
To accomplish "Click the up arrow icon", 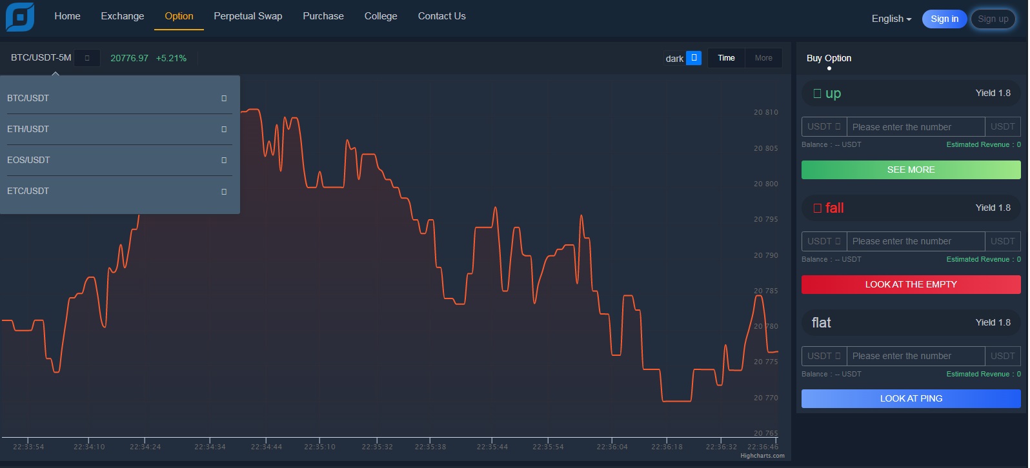I will click(817, 93).
